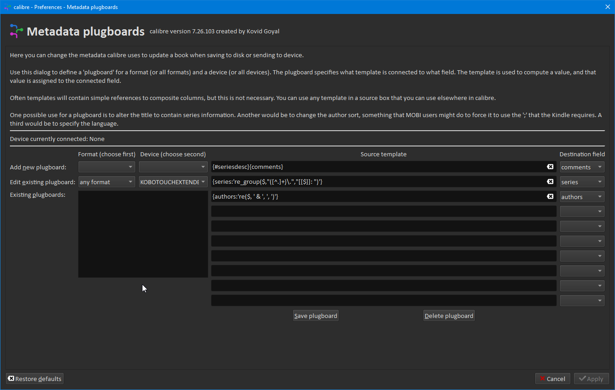Focus the last empty source template field

[384, 300]
